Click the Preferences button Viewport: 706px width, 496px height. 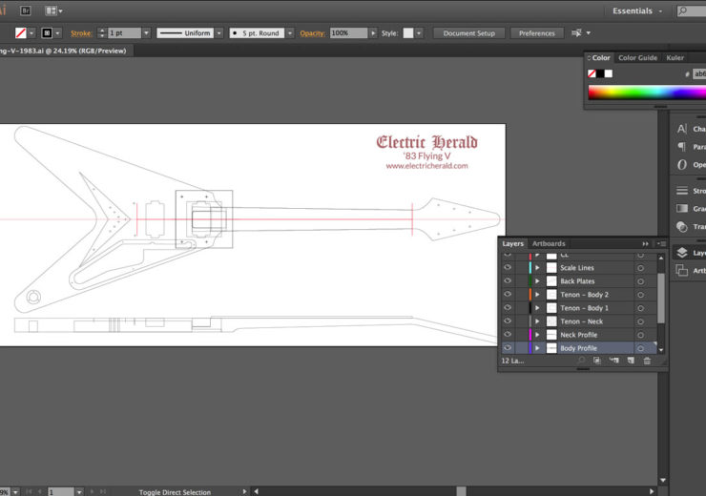[x=537, y=32]
